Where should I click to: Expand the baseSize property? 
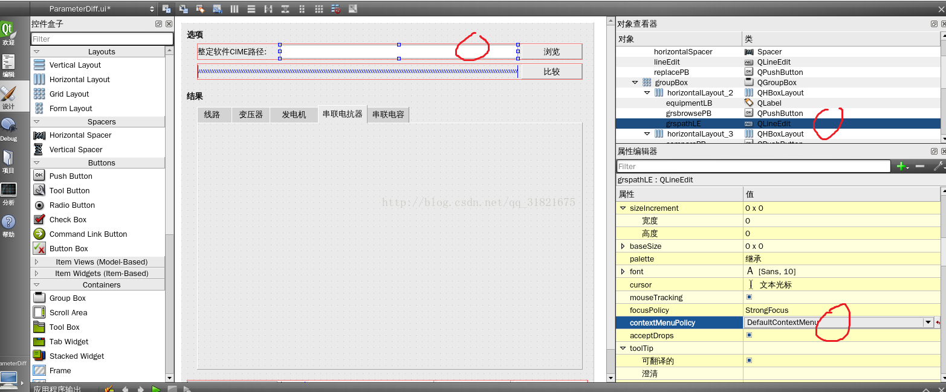pyautogui.click(x=623, y=246)
